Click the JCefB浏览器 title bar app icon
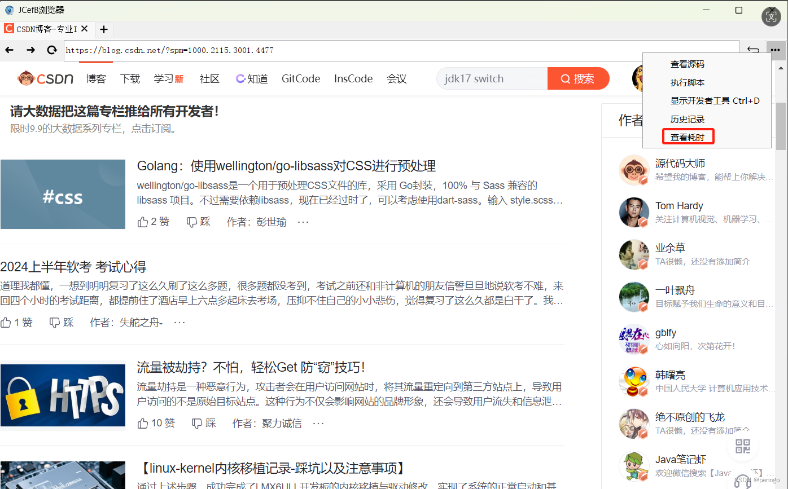788x489 pixels. (x=9, y=10)
